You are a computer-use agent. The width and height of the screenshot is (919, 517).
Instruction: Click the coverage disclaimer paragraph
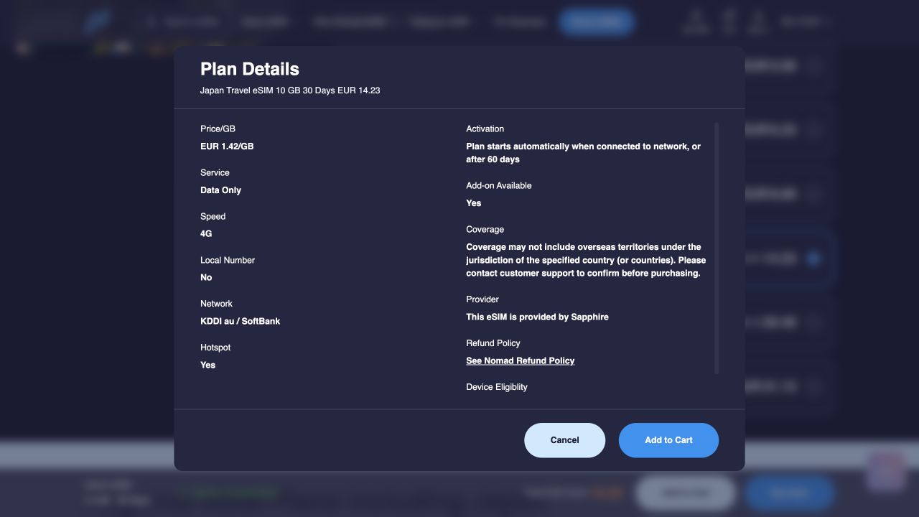tap(586, 260)
